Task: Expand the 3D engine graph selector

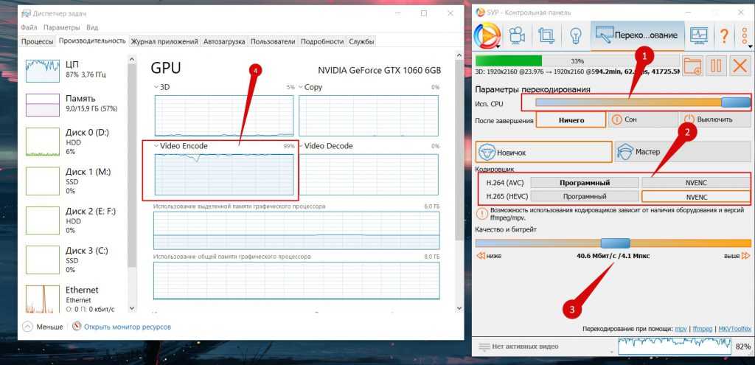Action: coord(156,87)
